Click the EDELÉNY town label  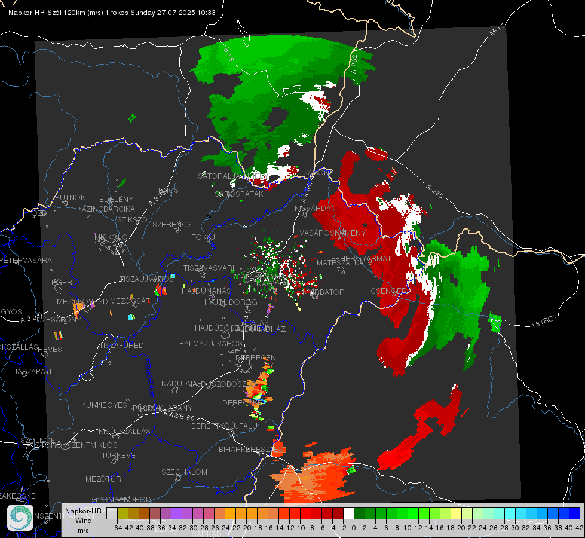116,200
